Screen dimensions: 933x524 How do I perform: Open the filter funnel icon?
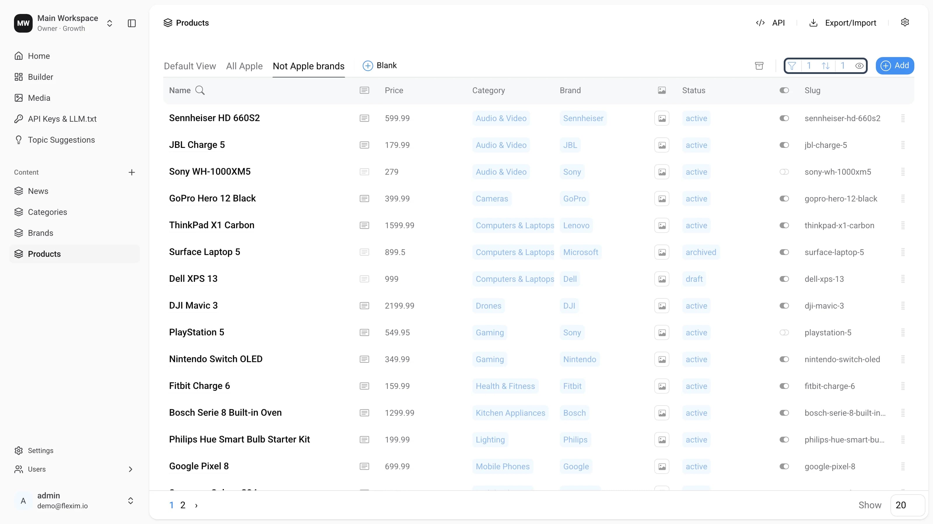coord(792,65)
